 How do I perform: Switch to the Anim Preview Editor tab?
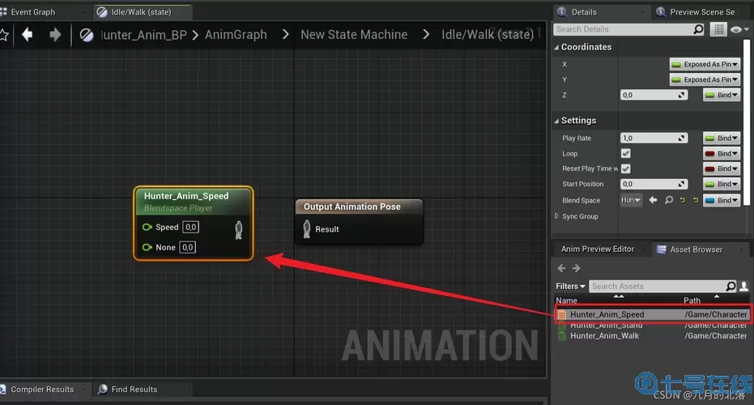(x=598, y=249)
